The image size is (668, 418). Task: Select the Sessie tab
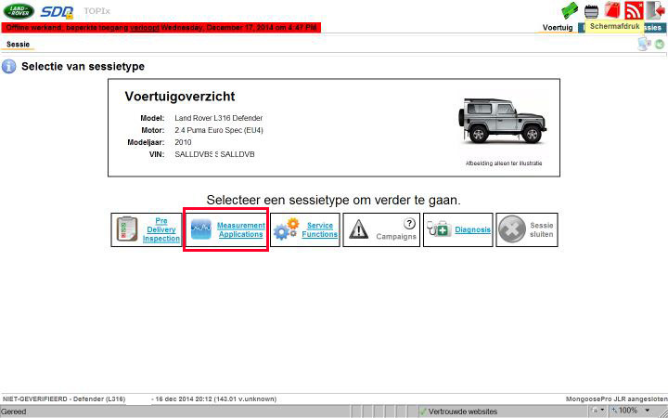pyautogui.click(x=18, y=45)
